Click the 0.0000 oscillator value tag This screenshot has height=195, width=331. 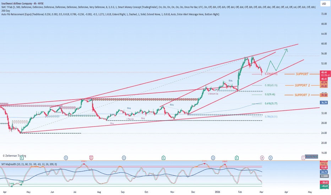click(x=325, y=176)
